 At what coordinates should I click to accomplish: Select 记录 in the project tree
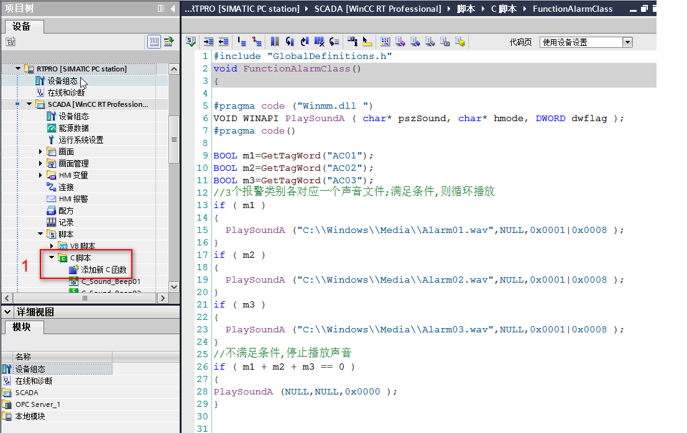tap(66, 222)
